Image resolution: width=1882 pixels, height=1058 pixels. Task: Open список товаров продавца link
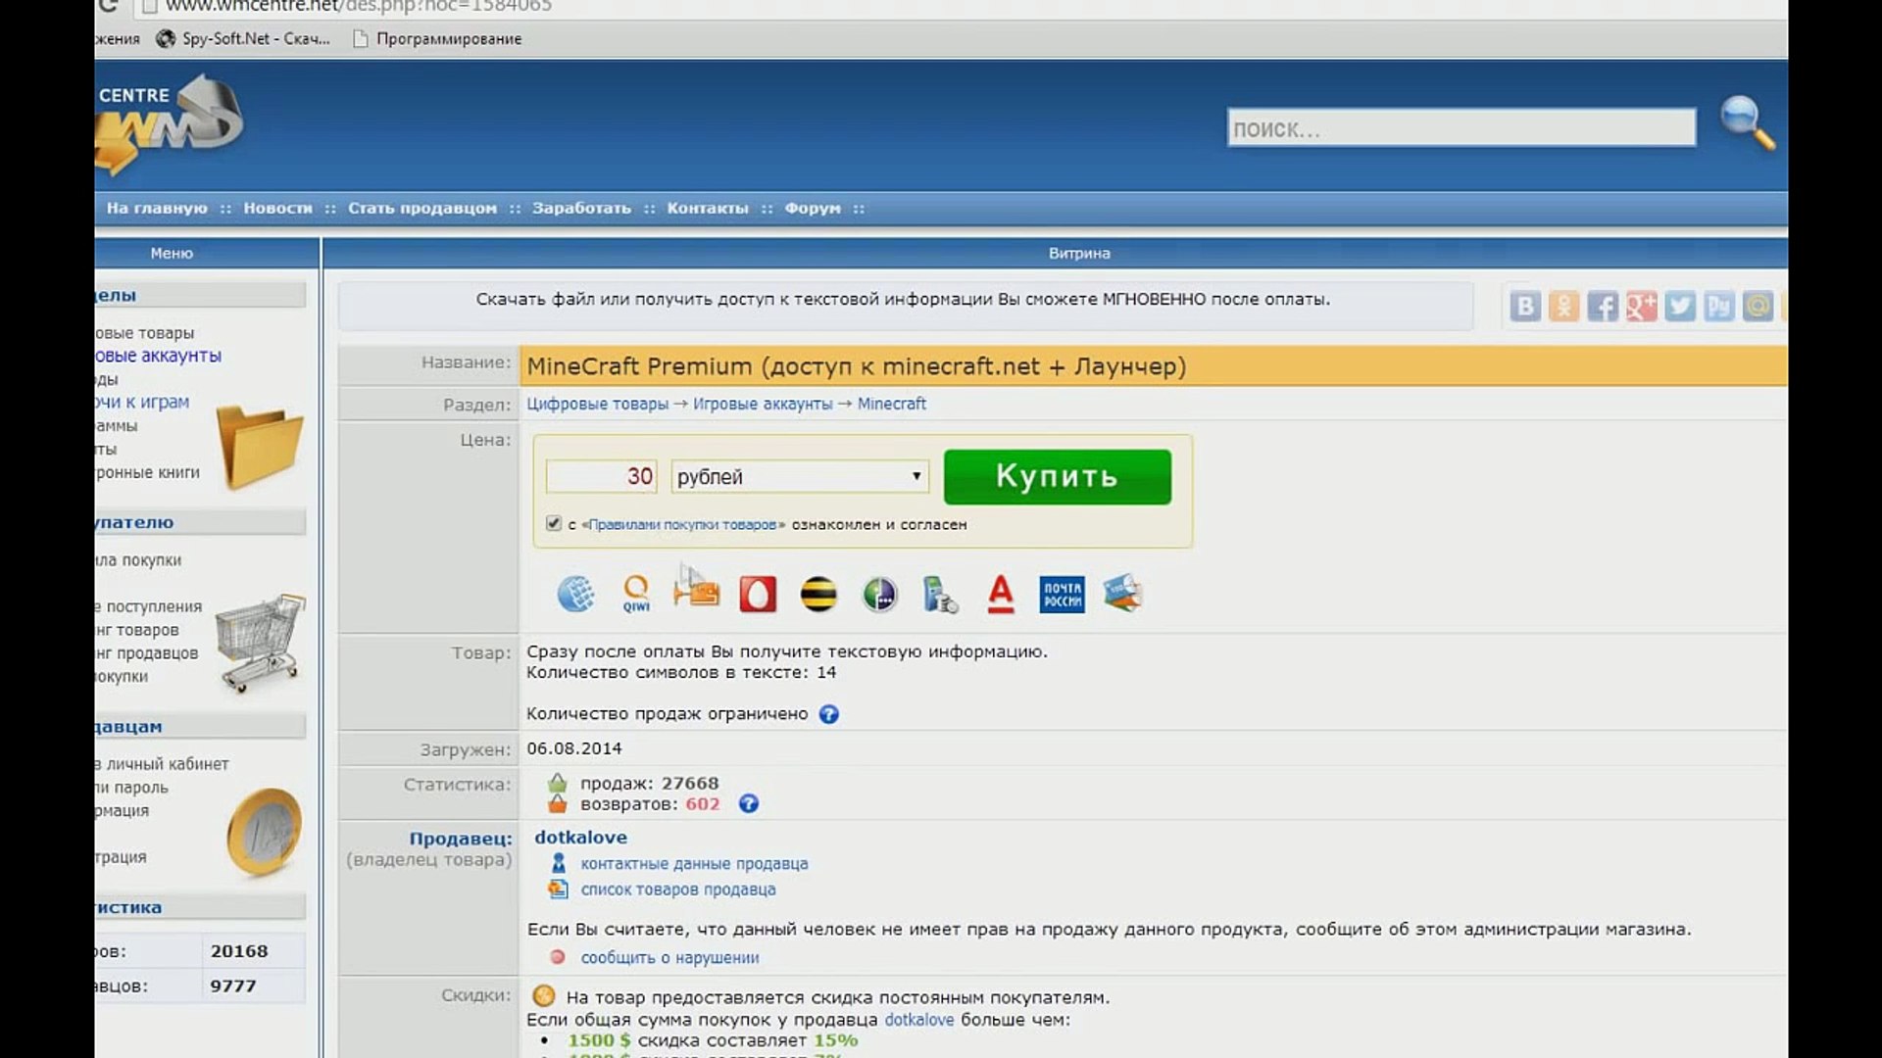coord(677,889)
